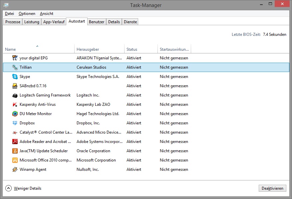Sort by the Name column header
The image size is (292, 199).
coord(39,49)
